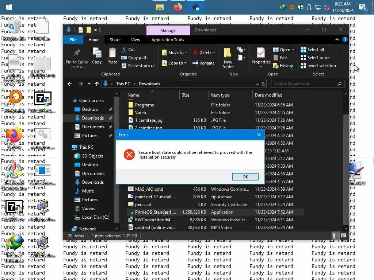
Task: Click the File Explorer taskbar icon
Action: click(x=160, y=7)
